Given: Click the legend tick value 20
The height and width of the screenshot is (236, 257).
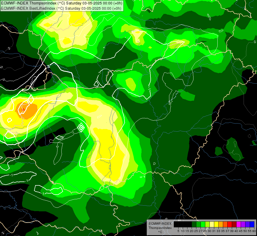Looking at the screenshot, I should [x=192, y=231].
